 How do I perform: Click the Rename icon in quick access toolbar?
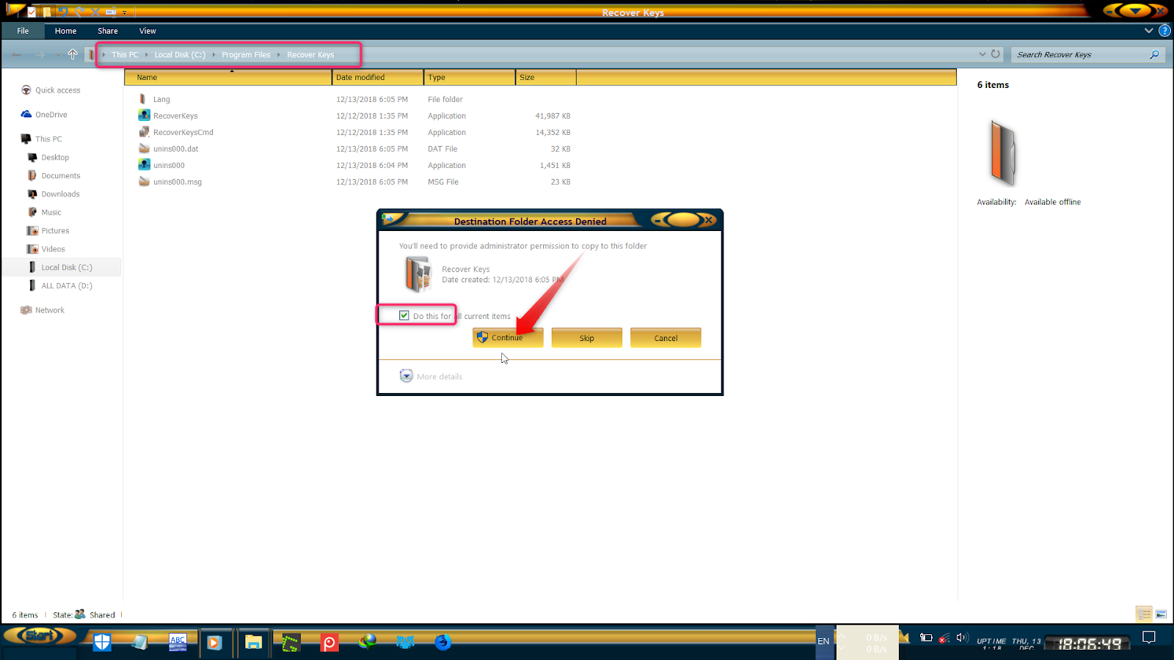[111, 12]
